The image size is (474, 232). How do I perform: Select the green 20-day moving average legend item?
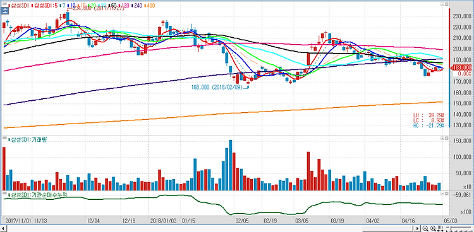[x=92, y=6]
